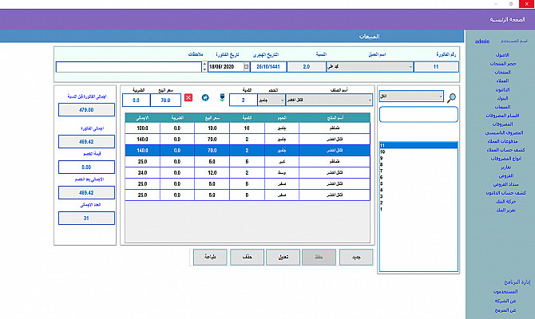The height and width of the screenshot is (319, 535).
Task: Open سداد القروض sidebar link
Action: click(x=505, y=184)
